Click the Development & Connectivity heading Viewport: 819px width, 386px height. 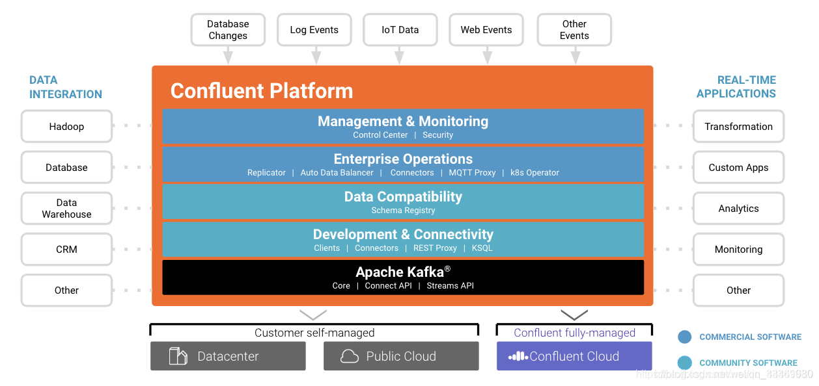403,235
